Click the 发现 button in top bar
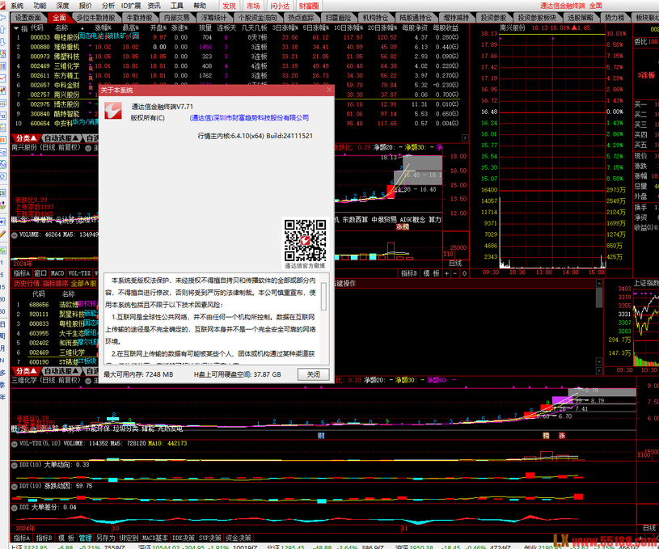The width and height of the screenshot is (659, 549). [229, 6]
